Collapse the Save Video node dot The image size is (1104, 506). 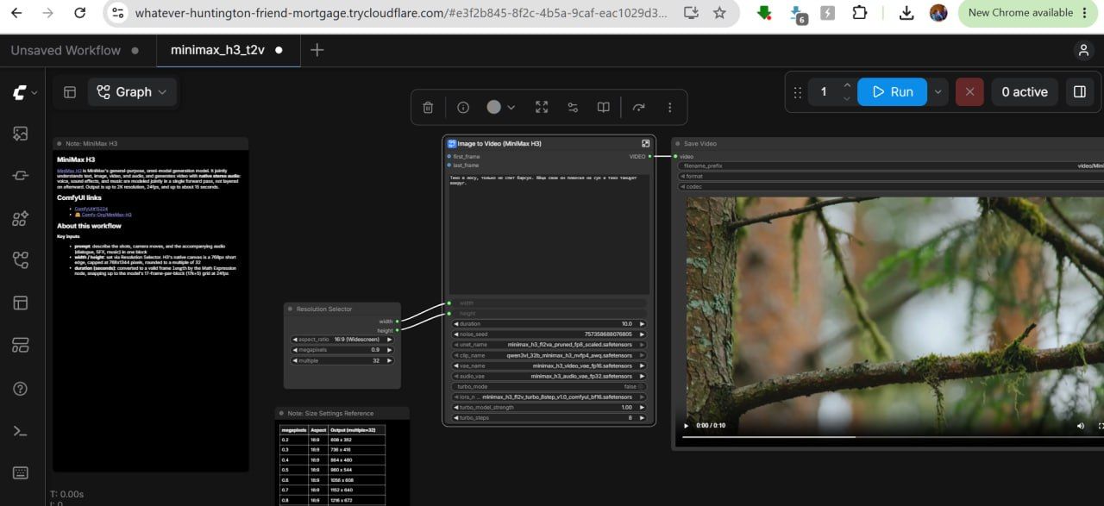point(677,144)
